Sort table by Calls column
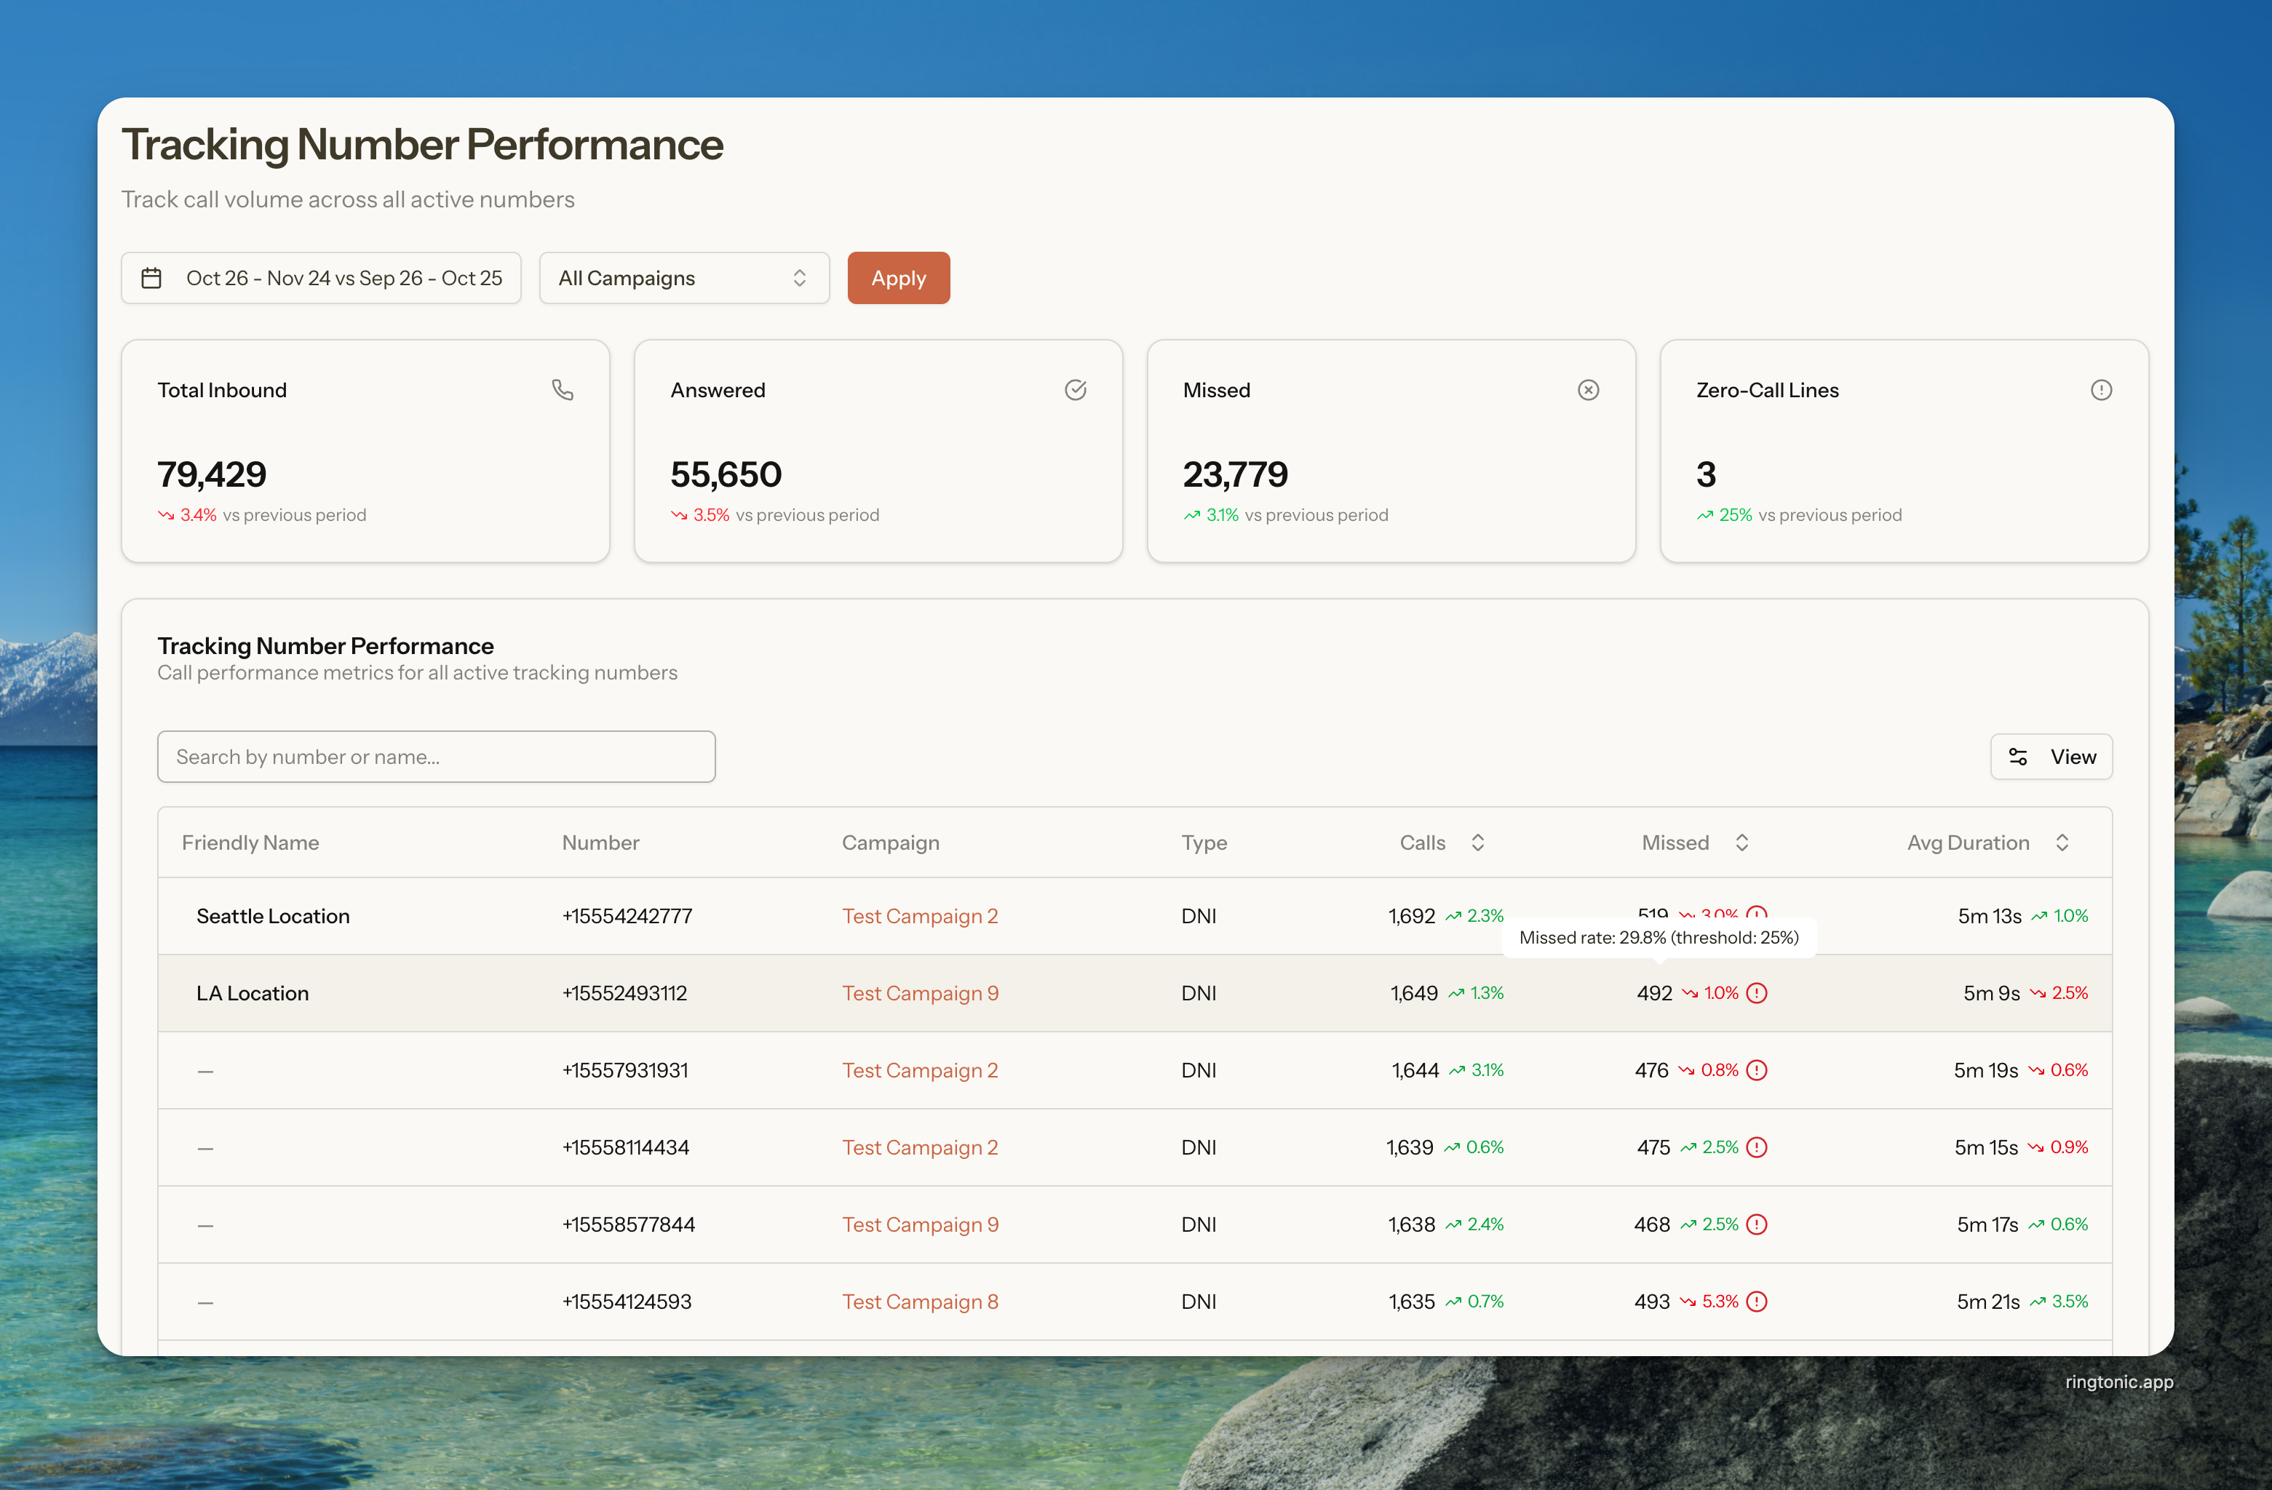2272x1490 pixels. tap(1477, 842)
